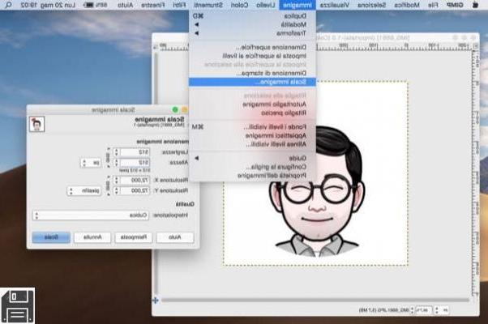Screen dimensions: 488x324
Task: Click the Risoluzione X stepper arrows
Action: pyautogui.click(x=117, y=181)
